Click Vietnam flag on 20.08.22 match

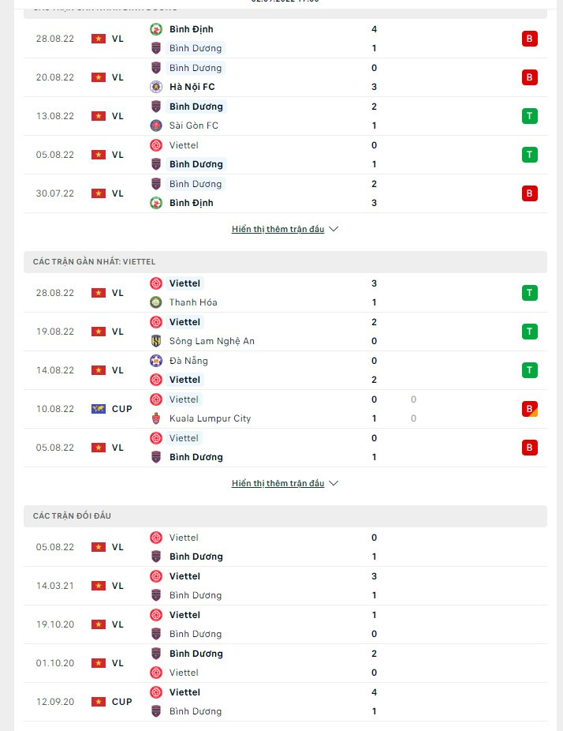[x=99, y=77]
